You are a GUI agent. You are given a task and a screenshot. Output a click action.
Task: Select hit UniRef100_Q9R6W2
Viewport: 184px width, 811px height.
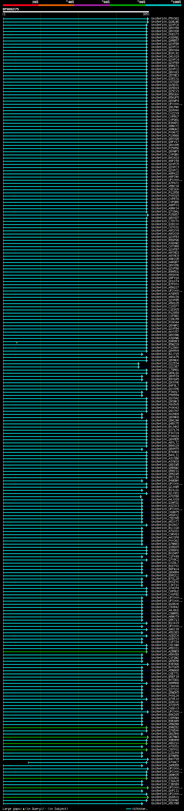(165, 468)
